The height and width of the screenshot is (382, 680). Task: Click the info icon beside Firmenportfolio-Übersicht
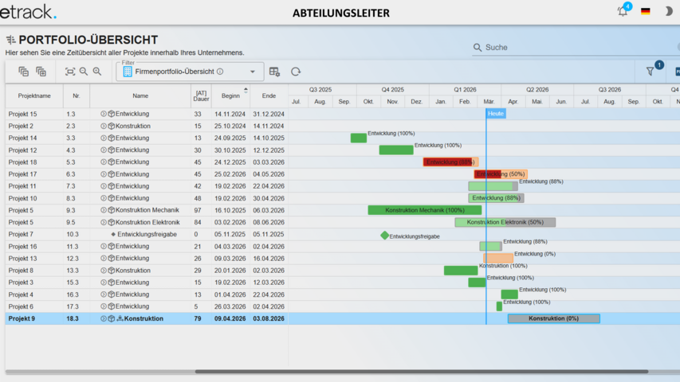(x=220, y=72)
